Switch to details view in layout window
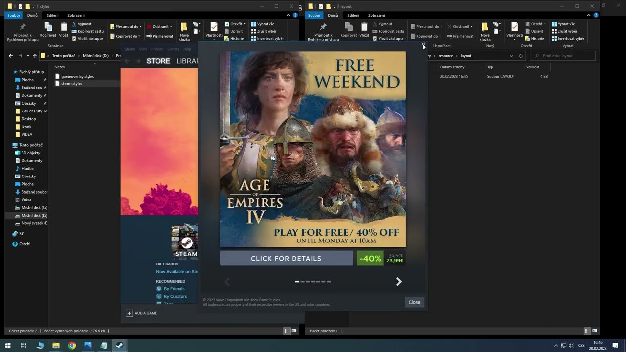This screenshot has width=626, height=352. pos(587,331)
